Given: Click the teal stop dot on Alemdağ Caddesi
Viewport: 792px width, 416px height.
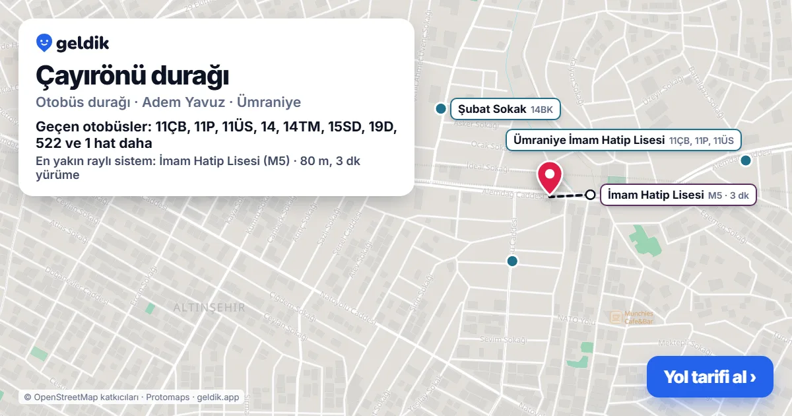Looking at the screenshot, I should click(x=746, y=160).
